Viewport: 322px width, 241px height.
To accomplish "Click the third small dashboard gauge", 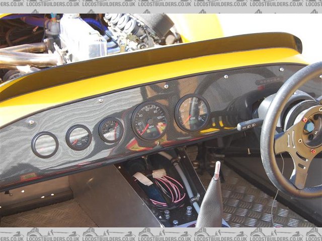I will pos(111,130).
